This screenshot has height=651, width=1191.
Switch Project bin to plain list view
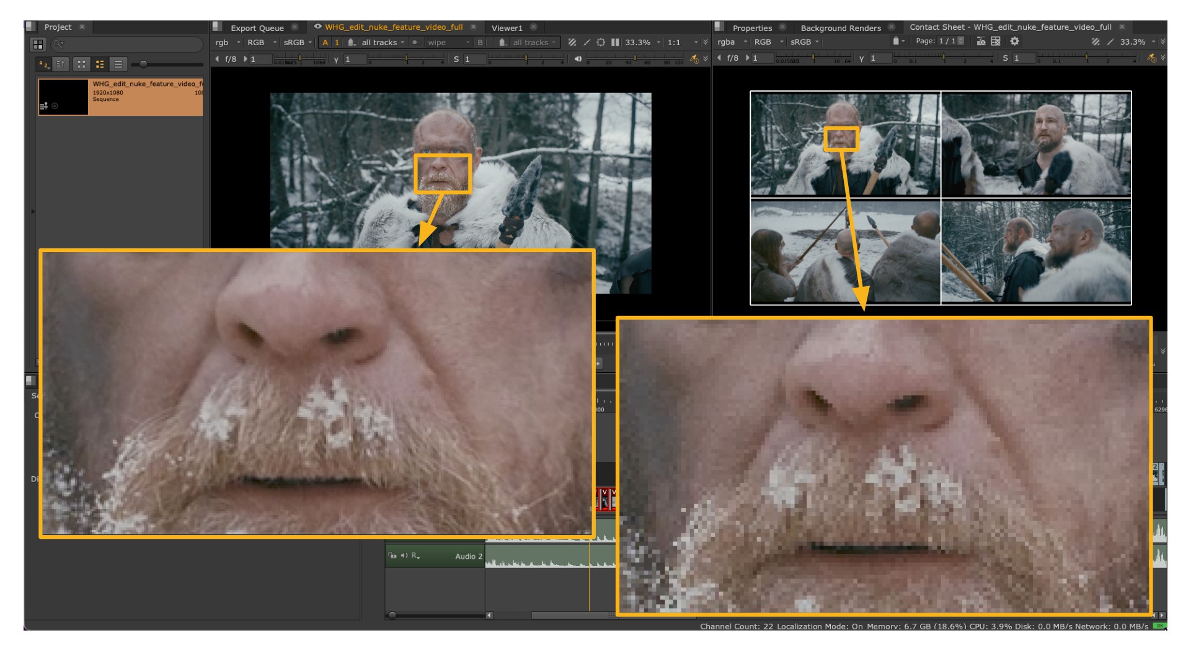click(x=118, y=64)
